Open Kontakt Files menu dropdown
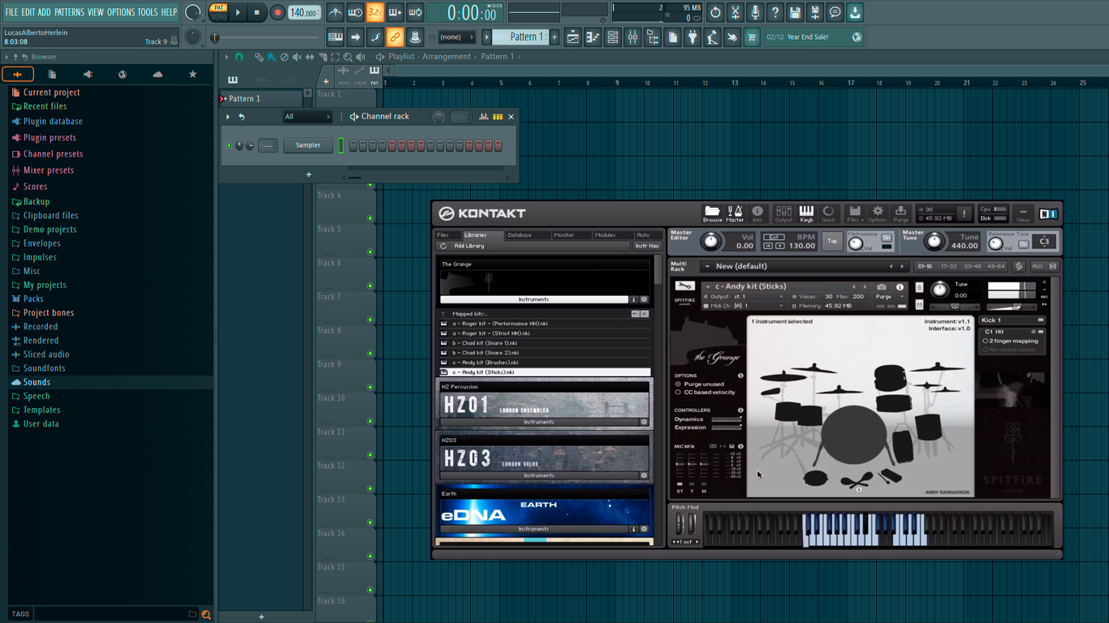Image resolution: width=1109 pixels, height=623 pixels. click(854, 213)
